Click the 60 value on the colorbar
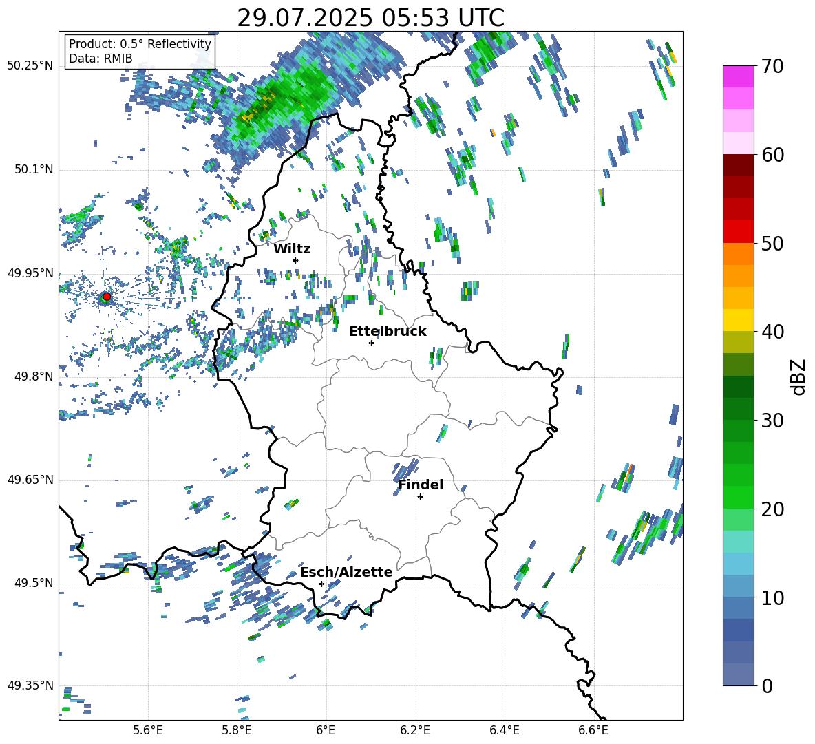The width and height of the screenshot is (815, 744). coord(772,155)
